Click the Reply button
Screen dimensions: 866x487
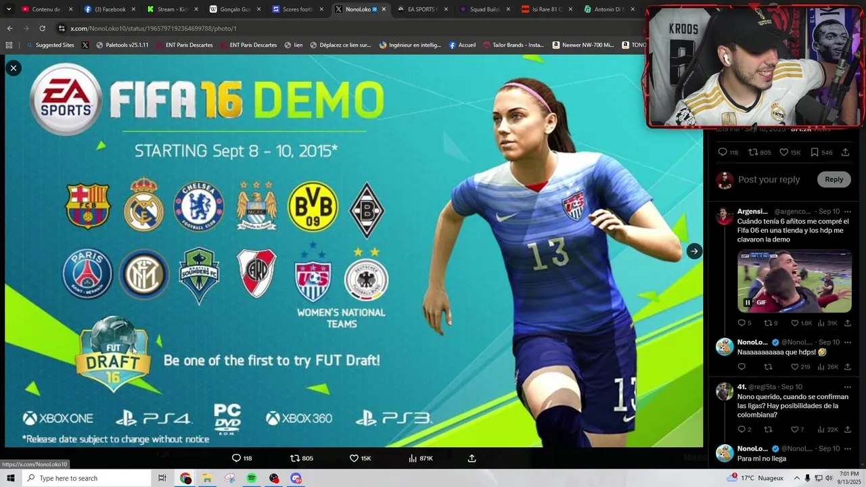coord(834,179)
